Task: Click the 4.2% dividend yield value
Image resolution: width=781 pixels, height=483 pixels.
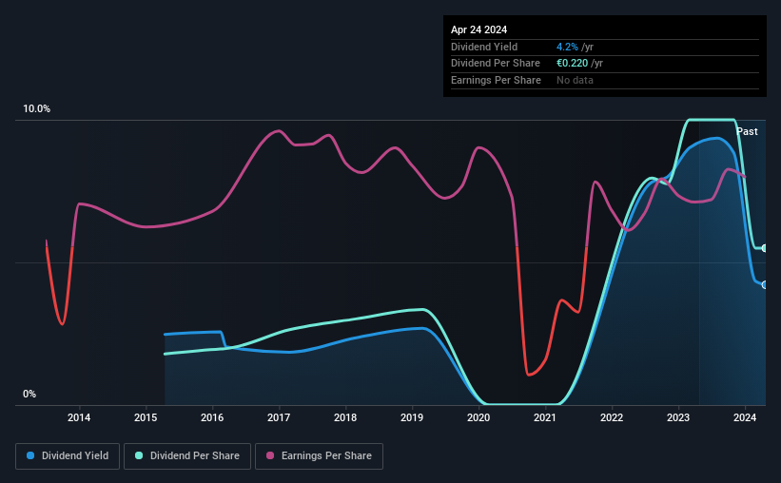Action: (567, 47)
